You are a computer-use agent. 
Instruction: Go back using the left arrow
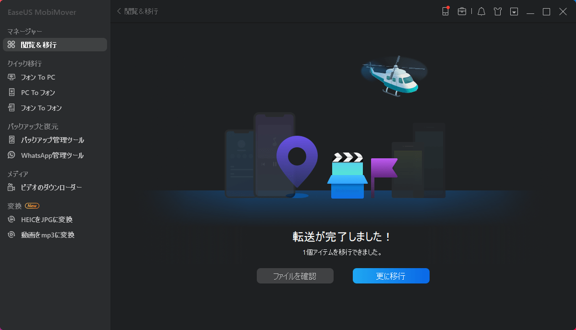pos(119,11)
